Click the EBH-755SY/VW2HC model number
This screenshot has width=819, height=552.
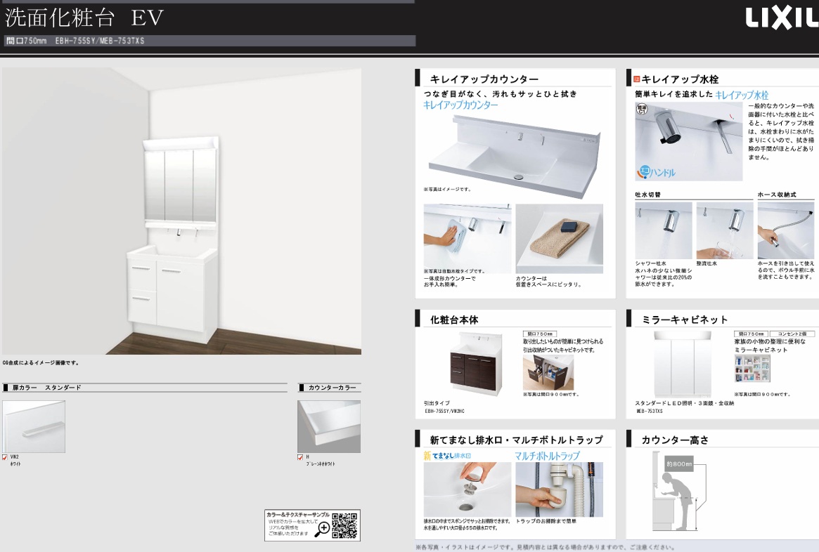(444, 411)
